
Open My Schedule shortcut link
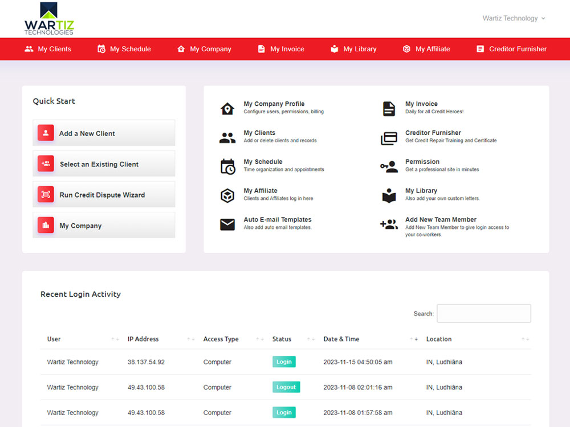[x=263, y=162]
